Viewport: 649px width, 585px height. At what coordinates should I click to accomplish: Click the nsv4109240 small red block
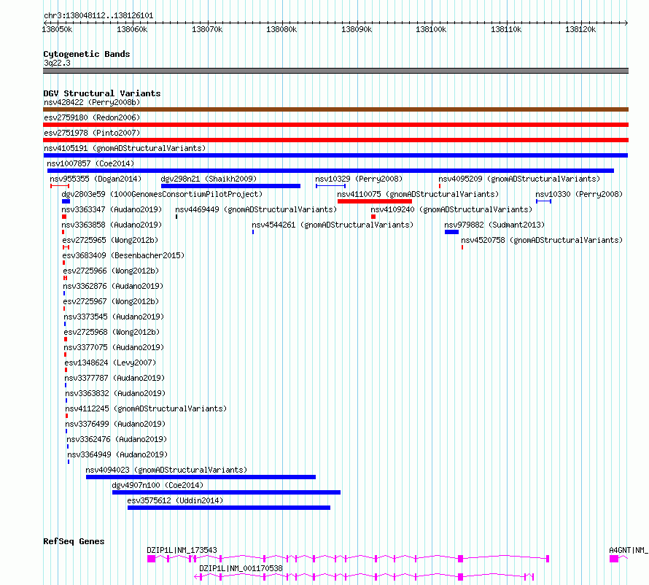(373, 217)
